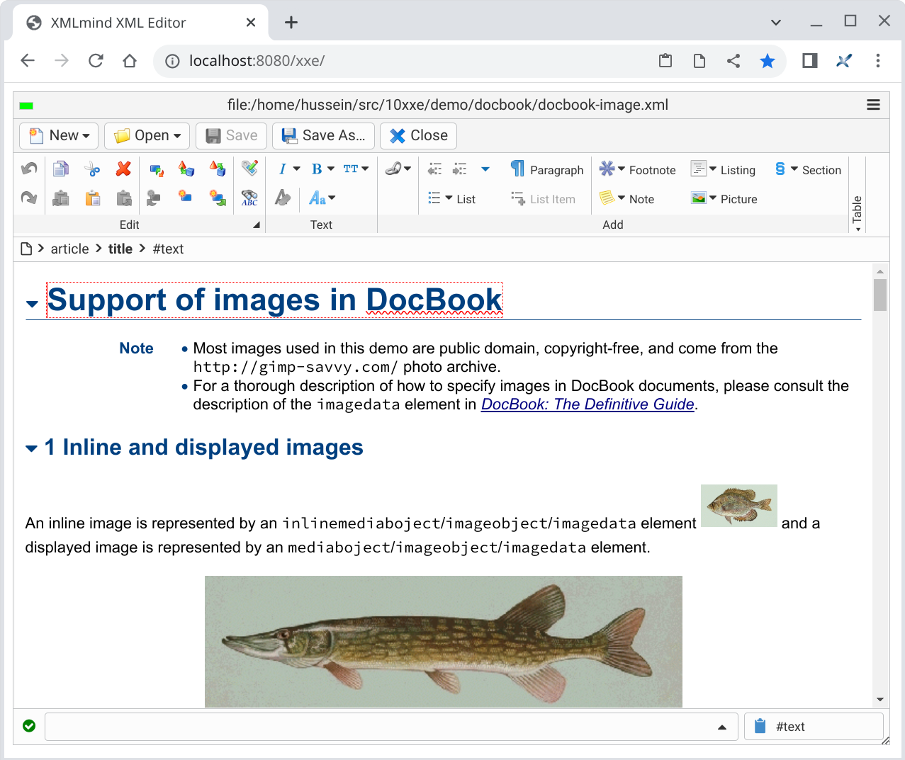Click the Paste After clipboard icon
Image resolution: width=905 pixels, height=760 pixels.
[123, 198]
